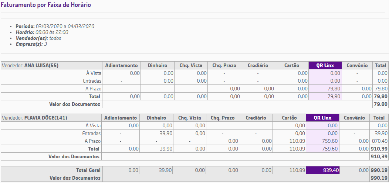Click the Horário 08:00 às 22:00 line

point(42,32)
